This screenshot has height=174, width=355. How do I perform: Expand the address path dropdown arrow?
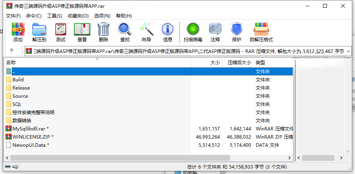click(x=348, y=51)
